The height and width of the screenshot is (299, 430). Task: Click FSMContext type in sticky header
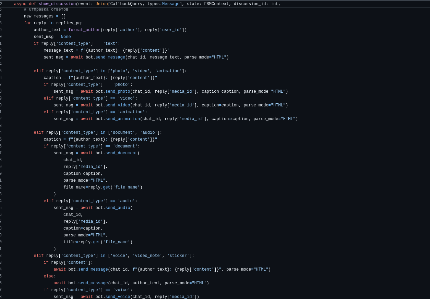click(x=216, y=4)
